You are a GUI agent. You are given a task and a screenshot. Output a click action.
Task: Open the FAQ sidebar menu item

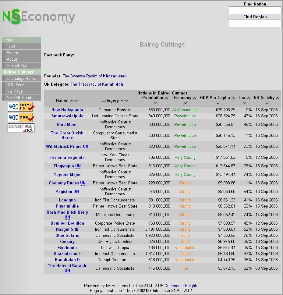pyautogui.click(x=11, y=46)
